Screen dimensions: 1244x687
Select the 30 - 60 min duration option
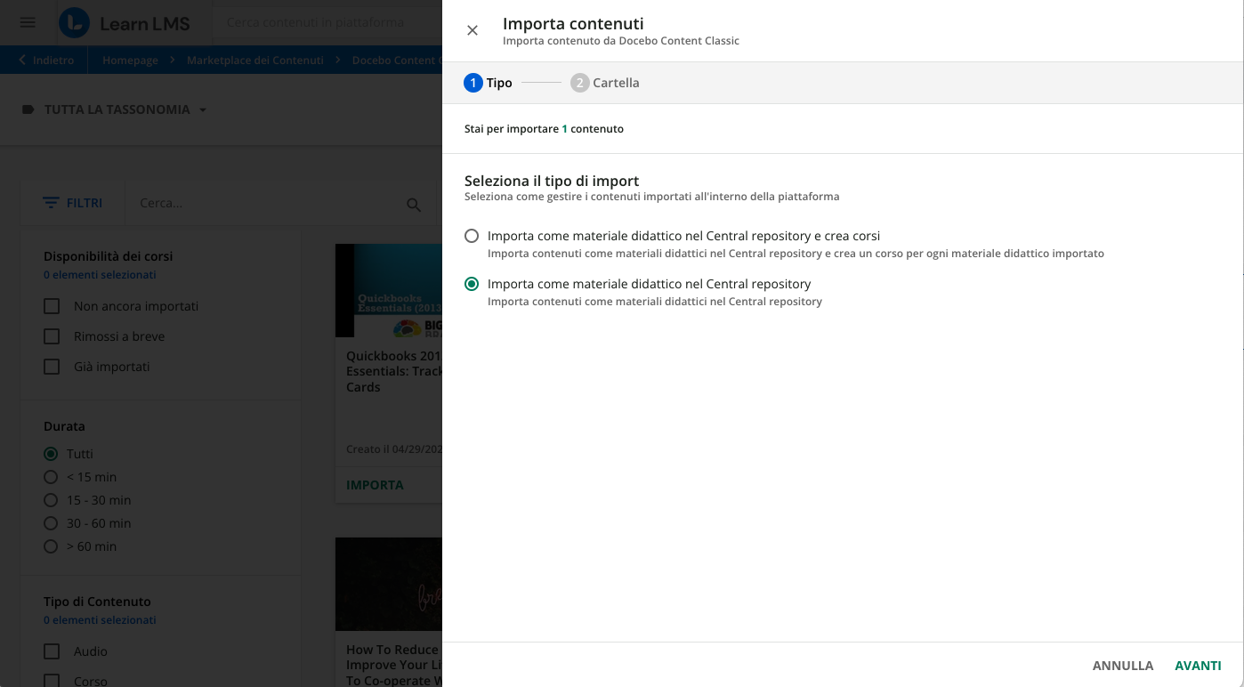click(x=51, y=523)
